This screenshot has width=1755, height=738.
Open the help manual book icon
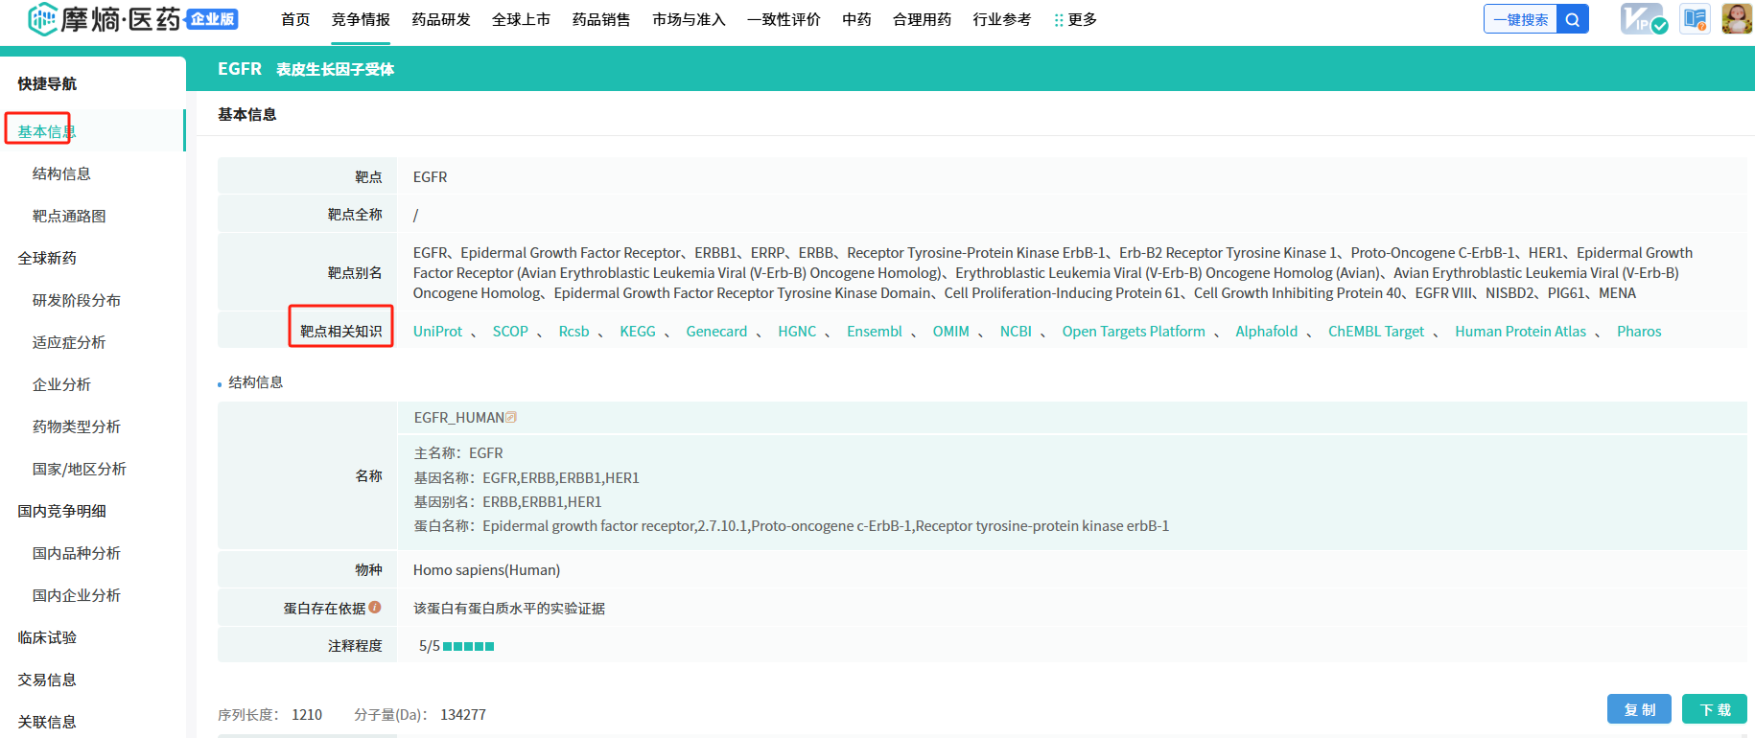(1695, 19)
